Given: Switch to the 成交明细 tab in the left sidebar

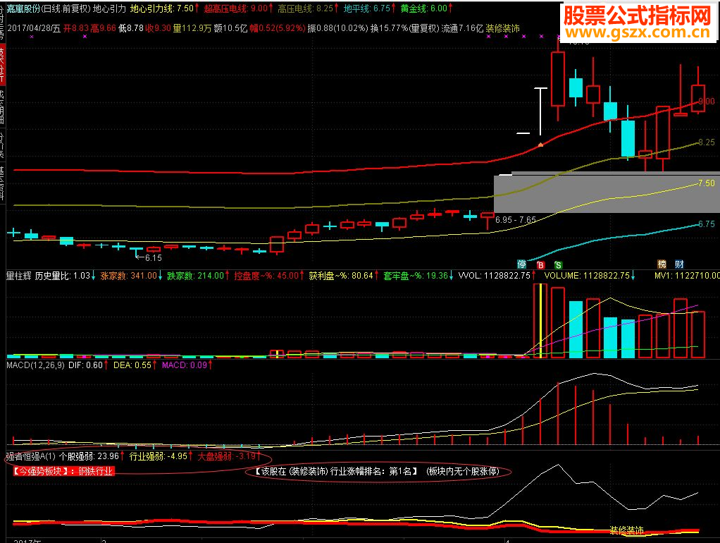Looking at the screenshot, I should (x=2, y=106).
